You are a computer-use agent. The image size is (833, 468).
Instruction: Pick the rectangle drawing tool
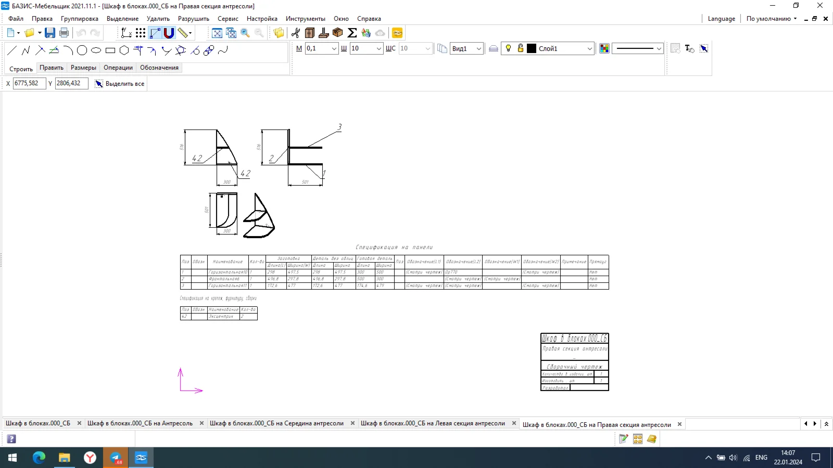coord(110,50)
